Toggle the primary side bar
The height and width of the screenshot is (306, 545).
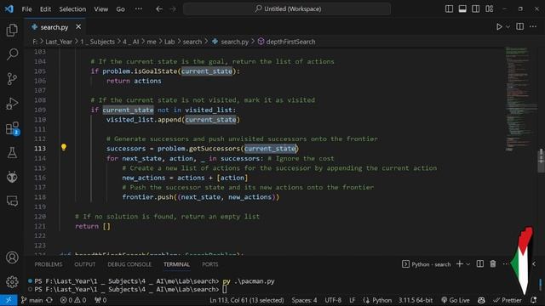[x=449, y=8]
